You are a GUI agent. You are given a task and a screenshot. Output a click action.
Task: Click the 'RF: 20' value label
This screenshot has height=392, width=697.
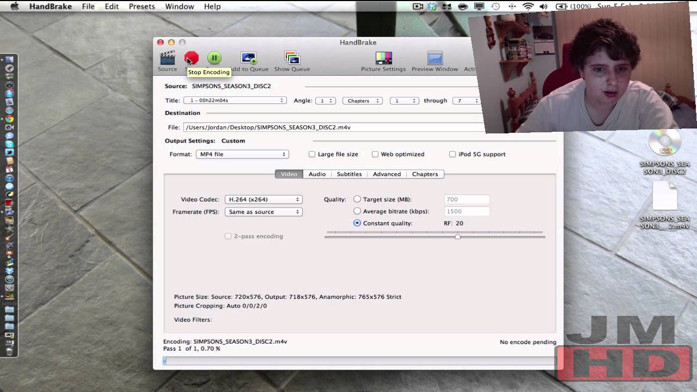coord(454,223)
